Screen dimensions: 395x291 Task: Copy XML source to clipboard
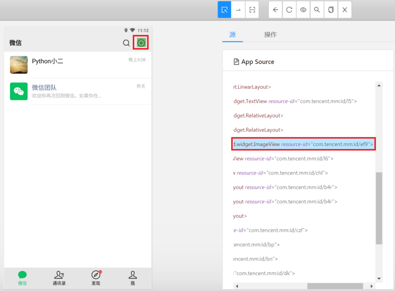(331, 10)
